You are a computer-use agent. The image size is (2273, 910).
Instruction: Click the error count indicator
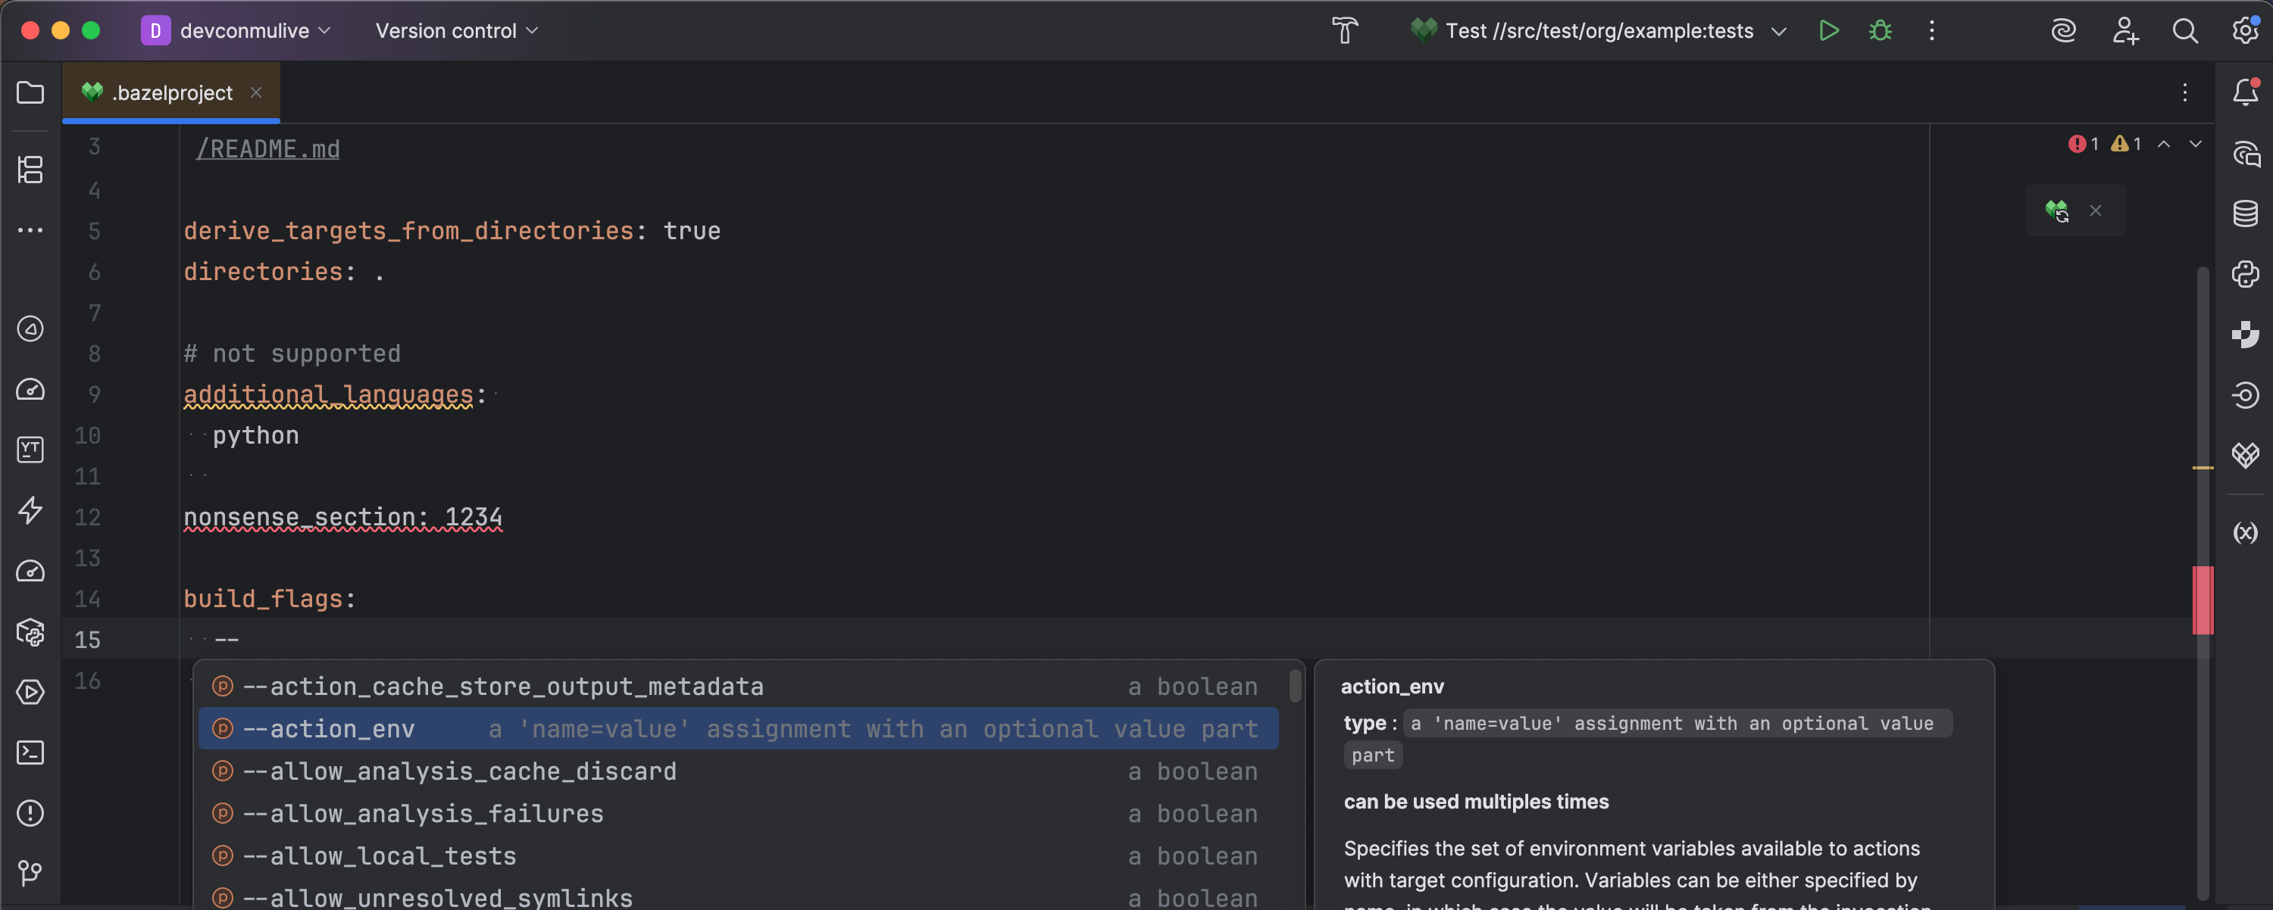(x=2084, y=144)
